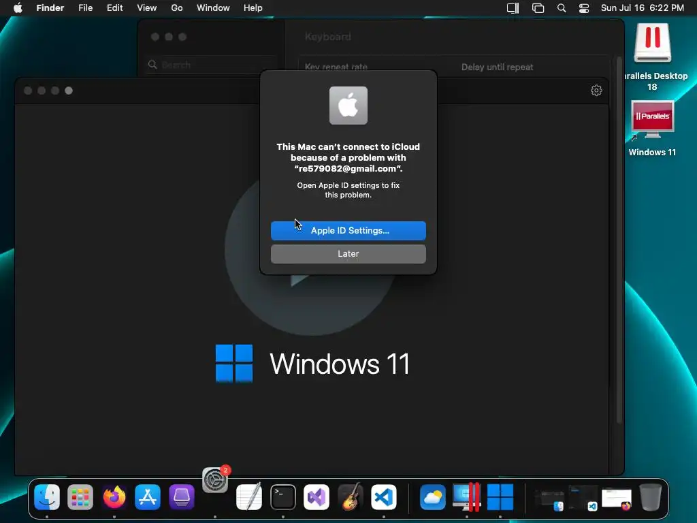Open the Weather app from the Dock

coord(433,497)
